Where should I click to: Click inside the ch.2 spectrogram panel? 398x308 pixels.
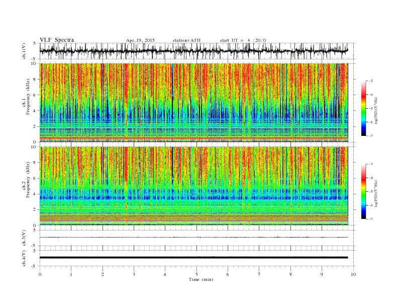click(x=193, y=186)
